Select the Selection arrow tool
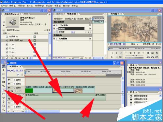 4,70
